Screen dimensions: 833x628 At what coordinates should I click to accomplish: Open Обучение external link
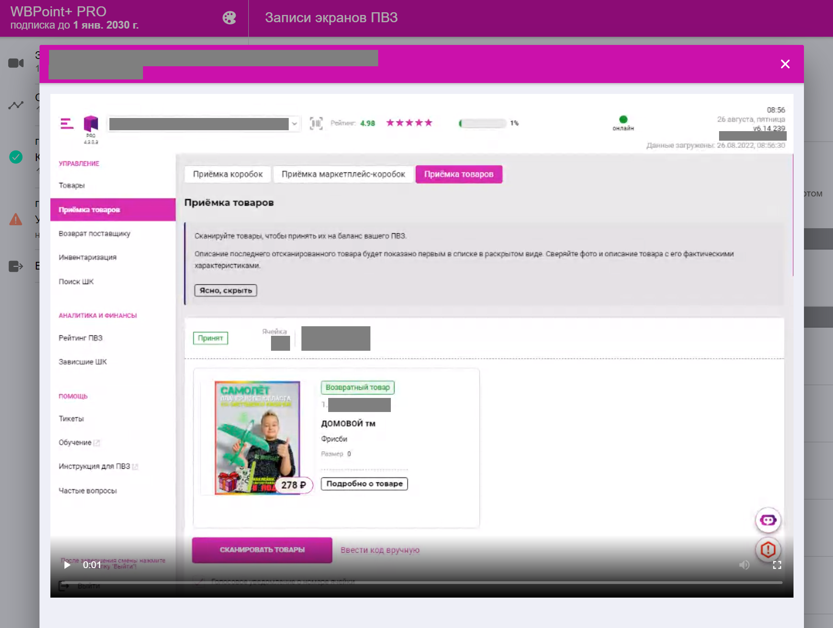tap(79, 442)
